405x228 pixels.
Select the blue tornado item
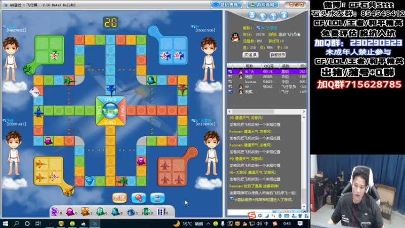[131, 212]
